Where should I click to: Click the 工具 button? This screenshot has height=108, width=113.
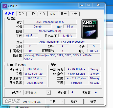pos(53,101)
